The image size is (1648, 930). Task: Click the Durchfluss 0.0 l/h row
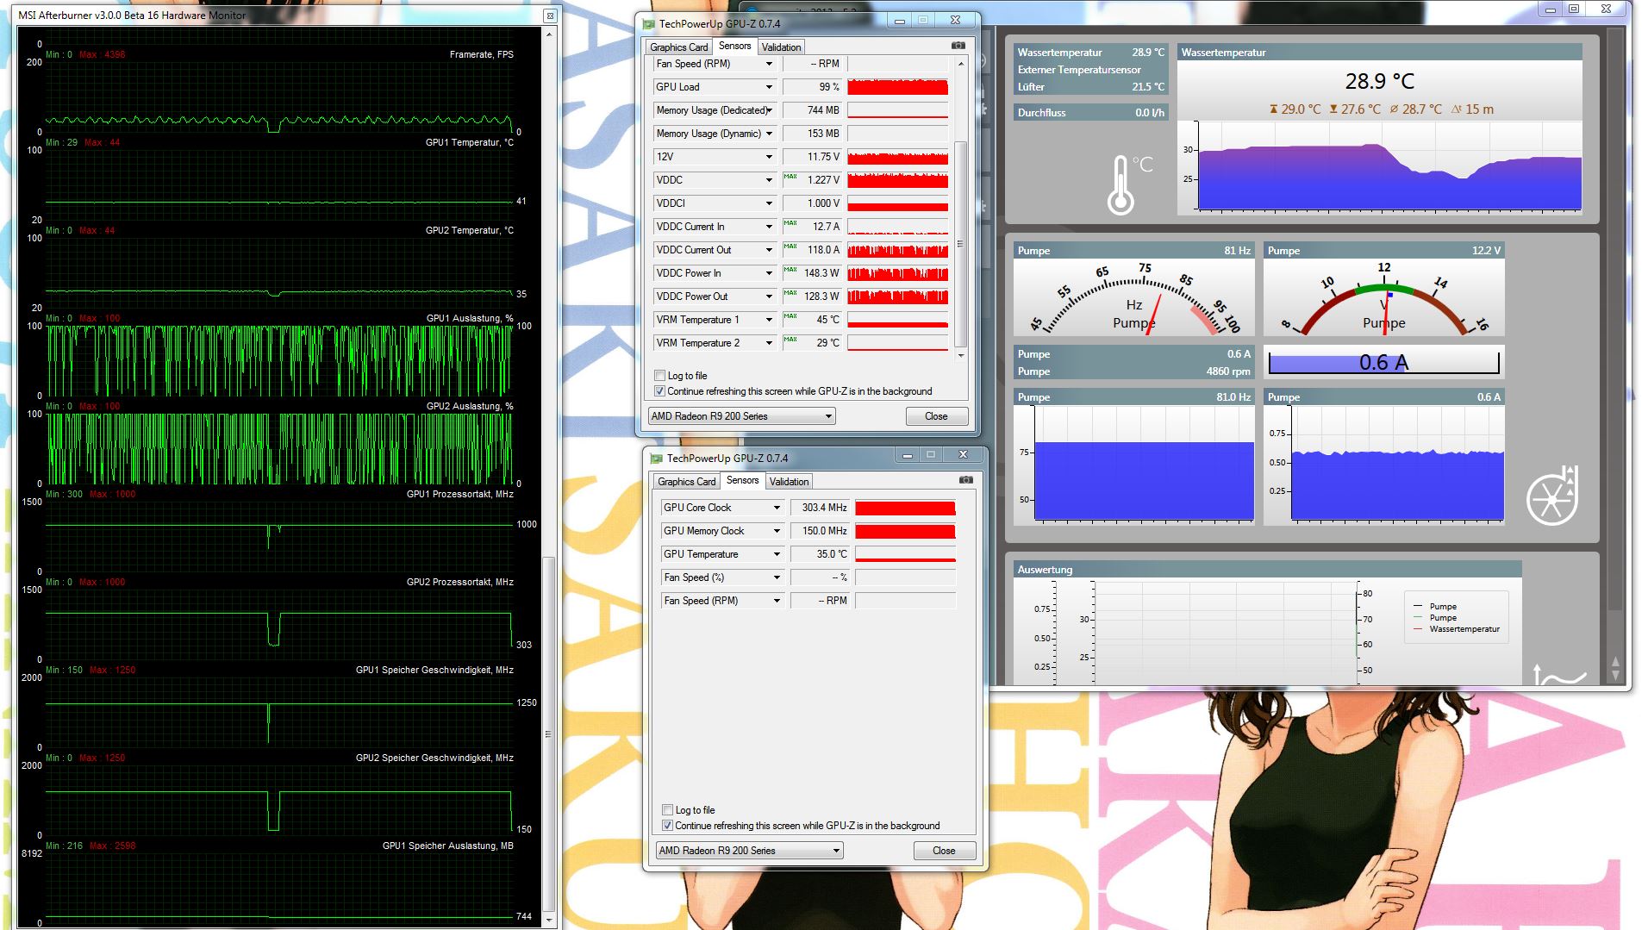click(1091, 113)
